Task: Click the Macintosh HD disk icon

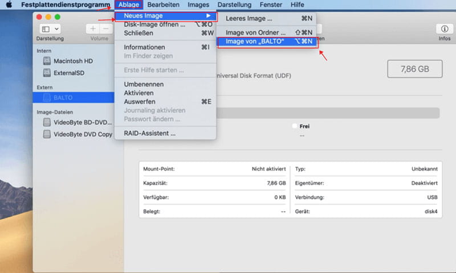Action: point(47,61)
